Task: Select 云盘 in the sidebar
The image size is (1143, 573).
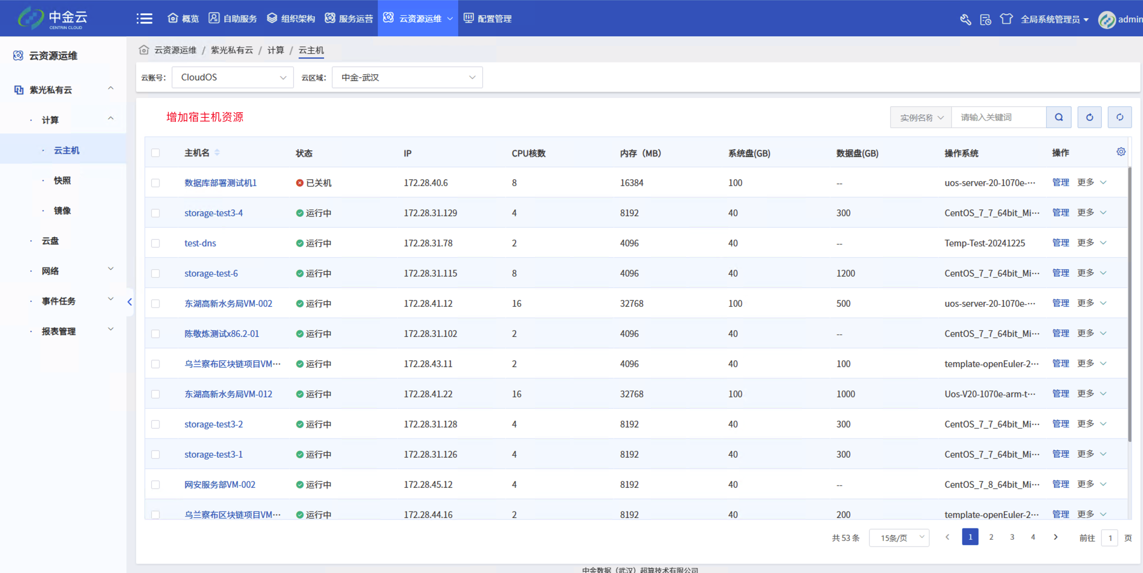Action: [x=50, y=241]
